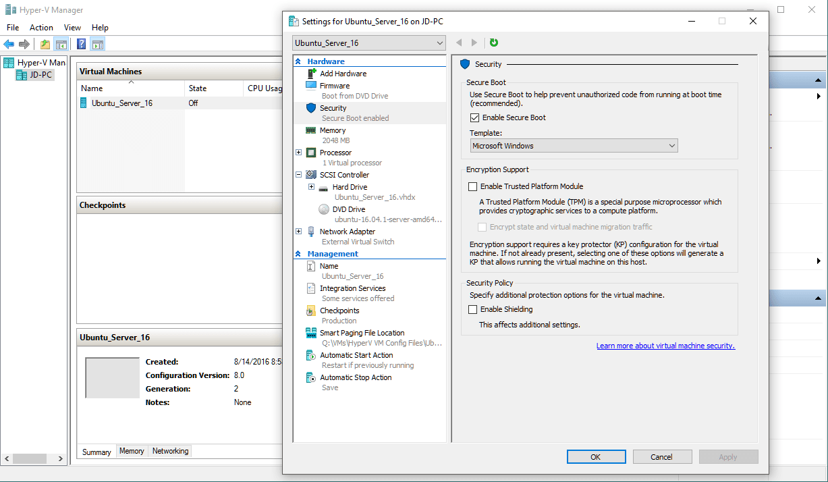Open the Action menu
Viewport: 828px width, 482px height.
click(x=41, y=28)
